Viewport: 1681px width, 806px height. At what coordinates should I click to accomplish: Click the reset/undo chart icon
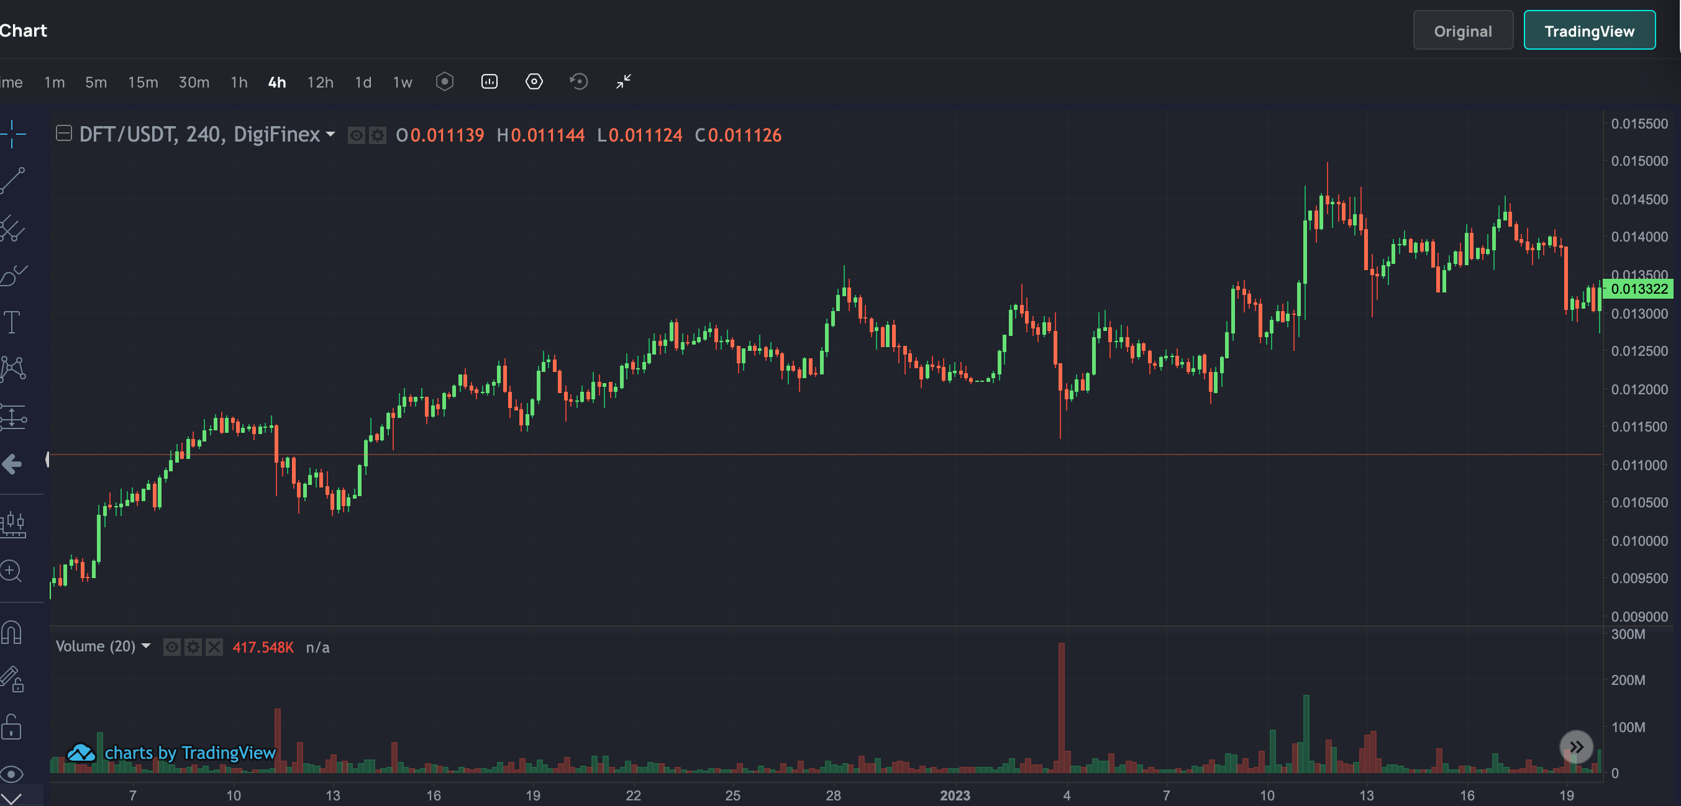point(579,82)
